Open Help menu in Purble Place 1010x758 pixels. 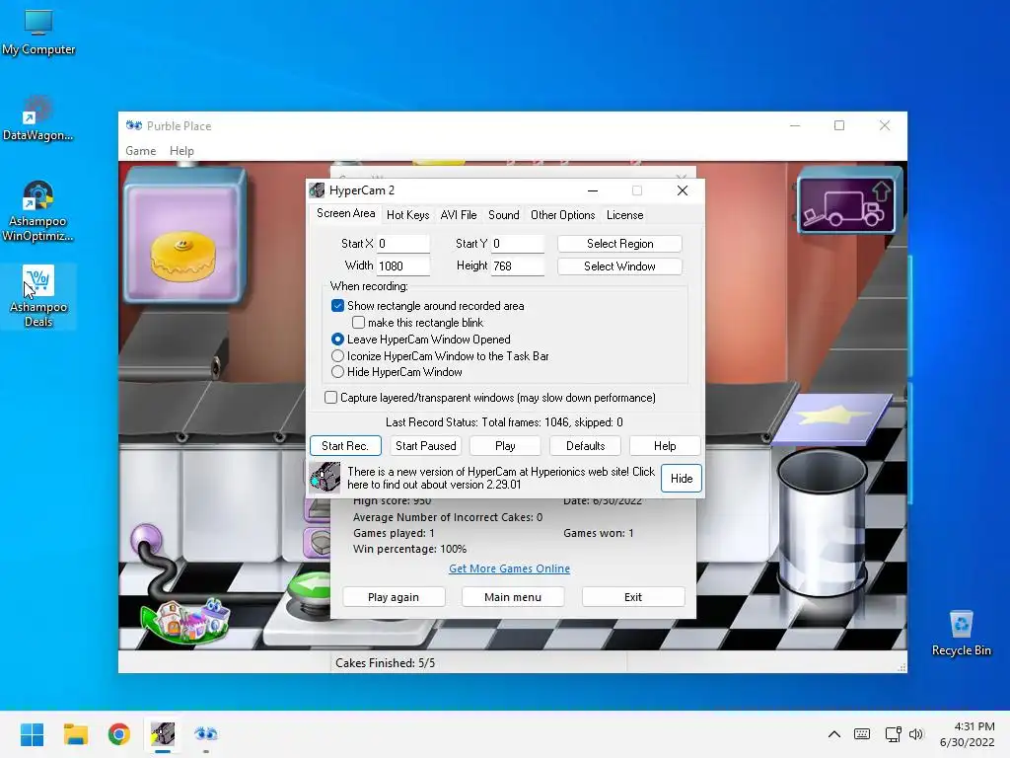(181, 151)
